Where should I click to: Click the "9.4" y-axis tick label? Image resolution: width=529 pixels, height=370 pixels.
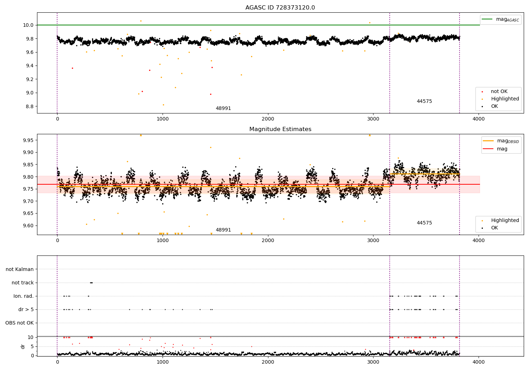click(30, 66)
